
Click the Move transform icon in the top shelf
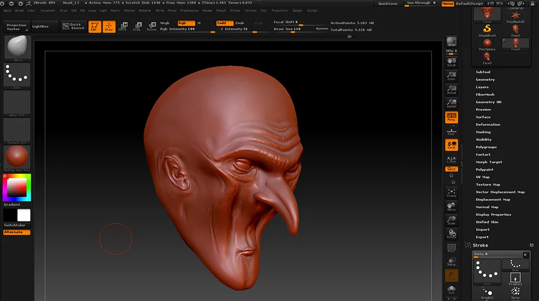(123, 27)
